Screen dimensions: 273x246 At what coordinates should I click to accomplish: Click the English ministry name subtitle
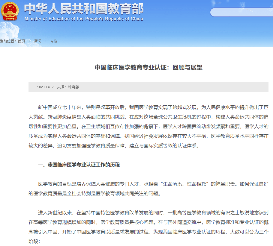(x=83, y=19)
